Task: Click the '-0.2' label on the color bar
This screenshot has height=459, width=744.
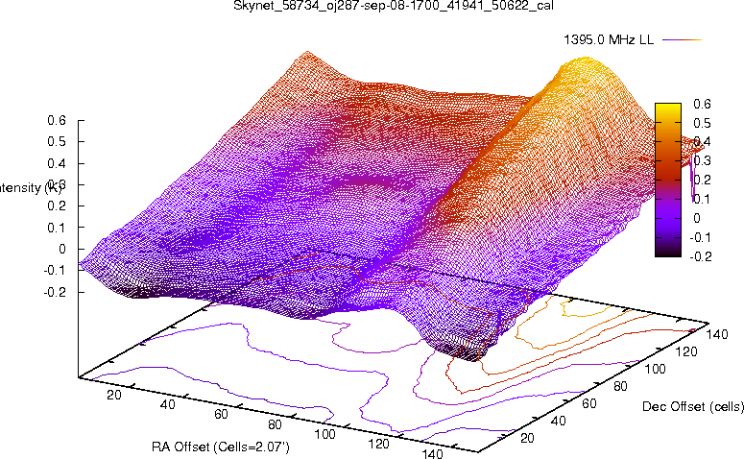Action: (x=701, y=256)
